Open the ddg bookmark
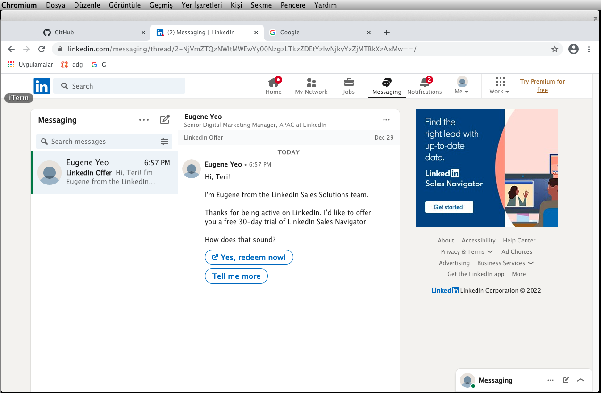Viewport: 601px width, 393px height. point(72,65)
